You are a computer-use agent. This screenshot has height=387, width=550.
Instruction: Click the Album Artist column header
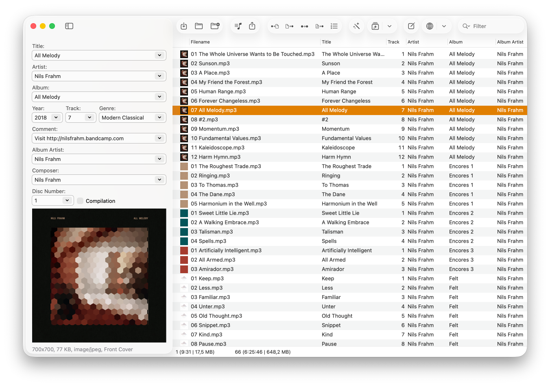(510, 42)
